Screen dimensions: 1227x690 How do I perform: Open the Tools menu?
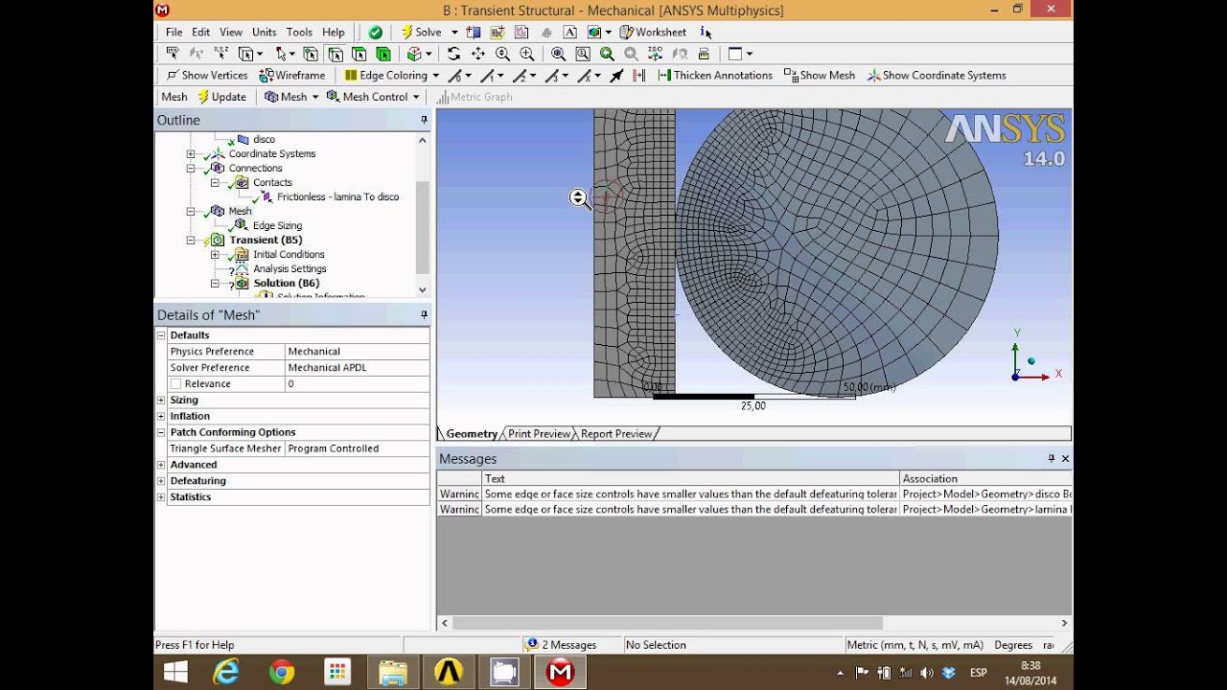point(299,32)
